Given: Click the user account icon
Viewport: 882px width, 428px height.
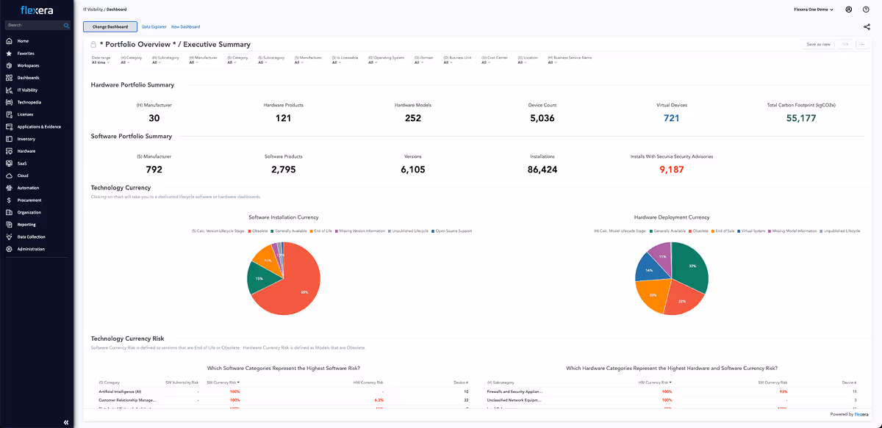Looking at the screenshot, I should (849, 10).
